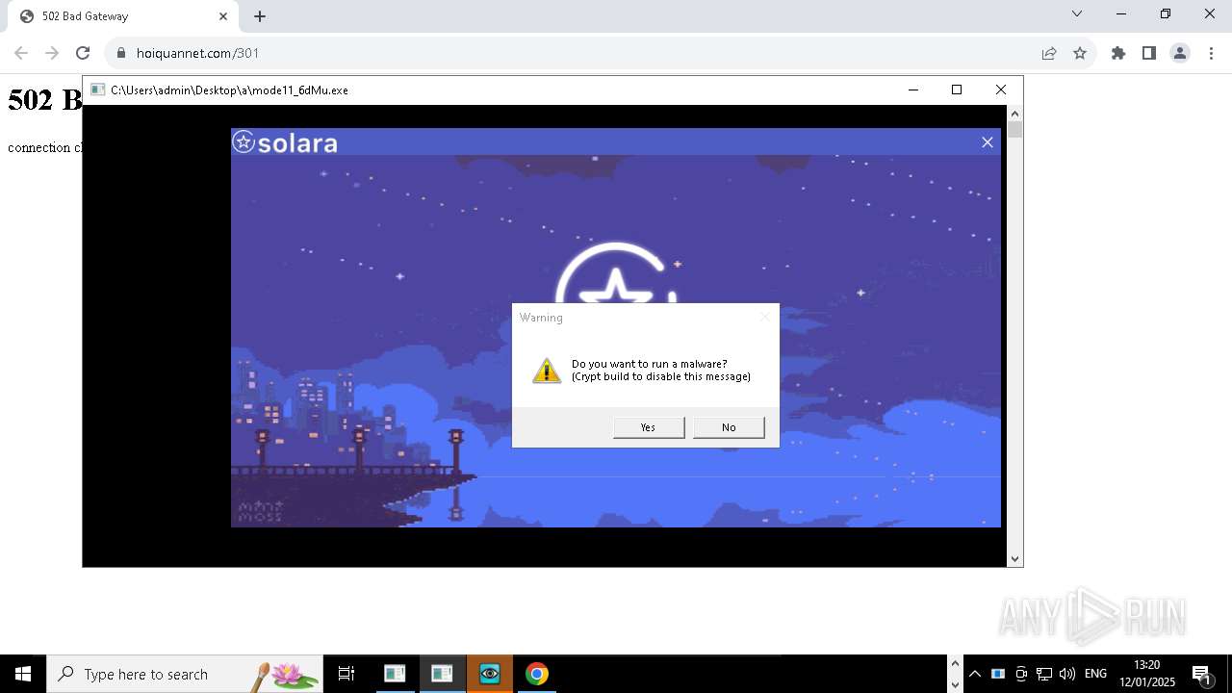Close the mode11_6dMu.exe console window
This screenshot has width=1232, height=693.
[1001, 90]
